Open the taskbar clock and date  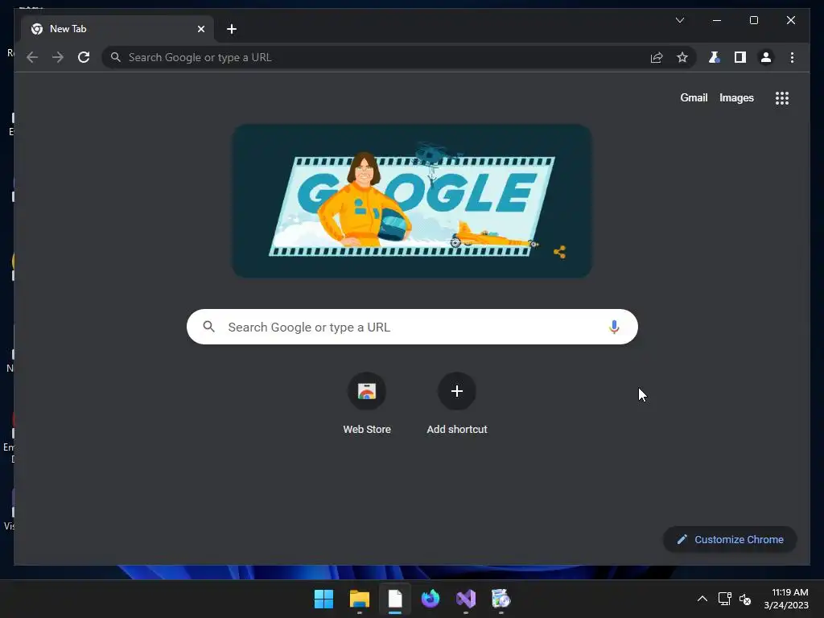(x=785, y=599)
